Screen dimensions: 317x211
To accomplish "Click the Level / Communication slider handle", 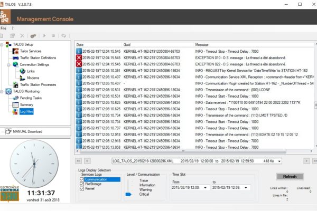I will pyautogui.click(x=128, y=194).
